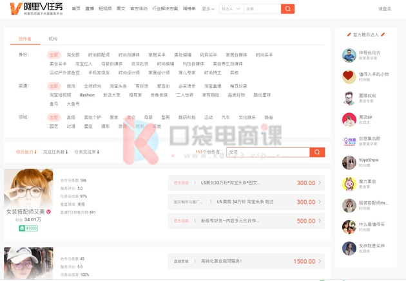Open 潮流sir avatar in recommended list
Image resolution: width=406 pixels, height=281 pixels.
point(349,120)
